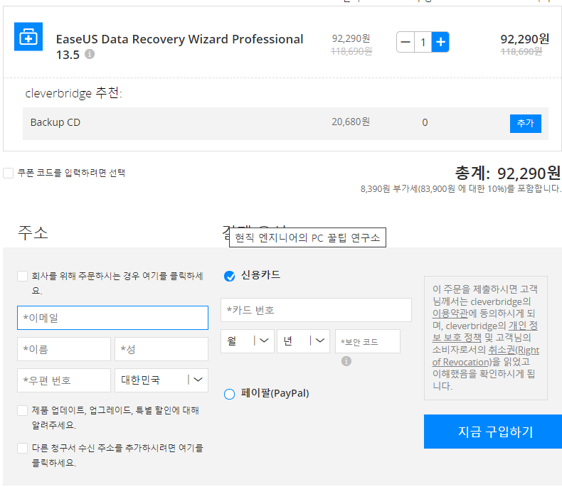This screenshot has width=562, height=487.
Task: Click the VAT 부가세 notice text
Action: (460, 188)
